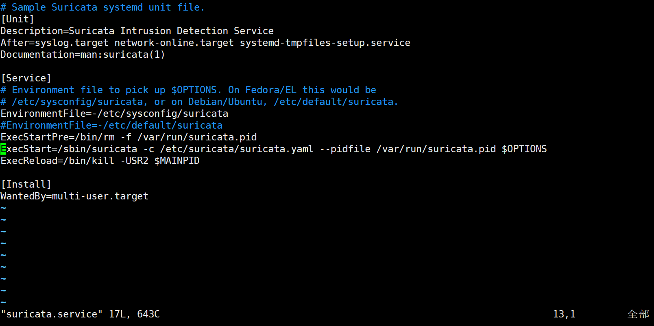Click the green cursor on the ExecStart line
Image resolution: width=654 pixels, height=326 pixels.
pos(3,149)
